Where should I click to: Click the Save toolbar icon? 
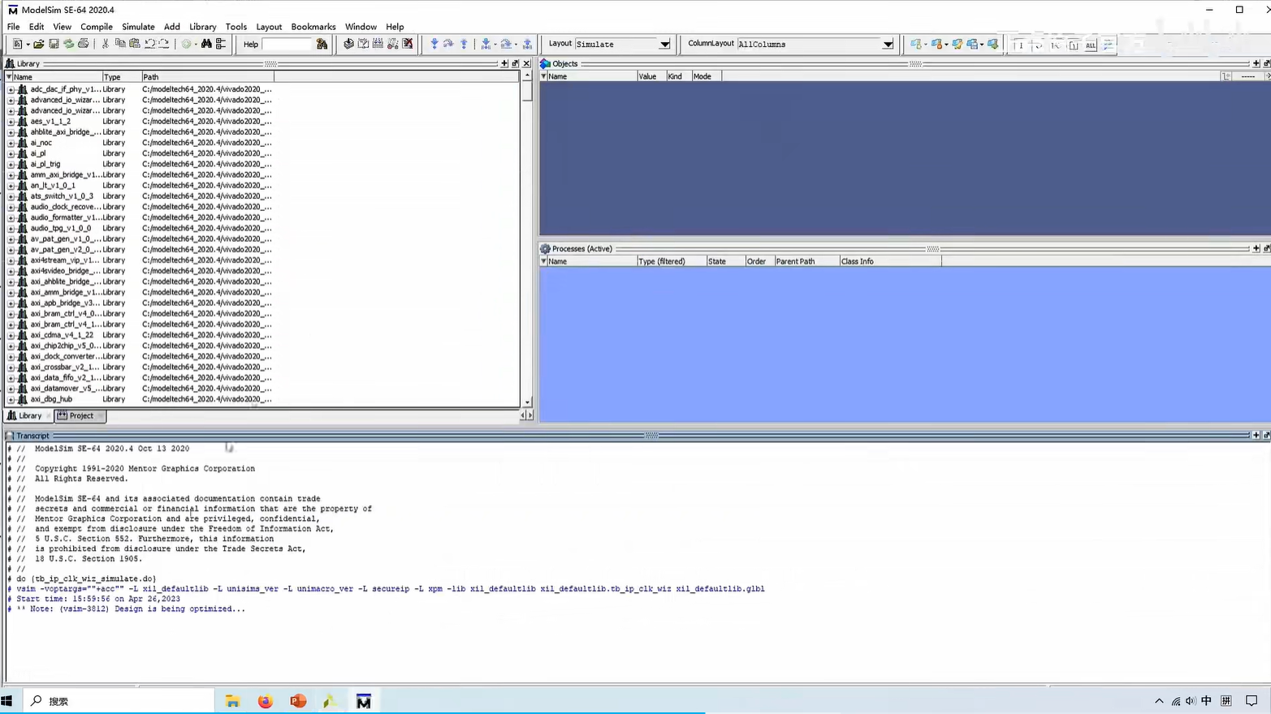(x=54, y=44)
